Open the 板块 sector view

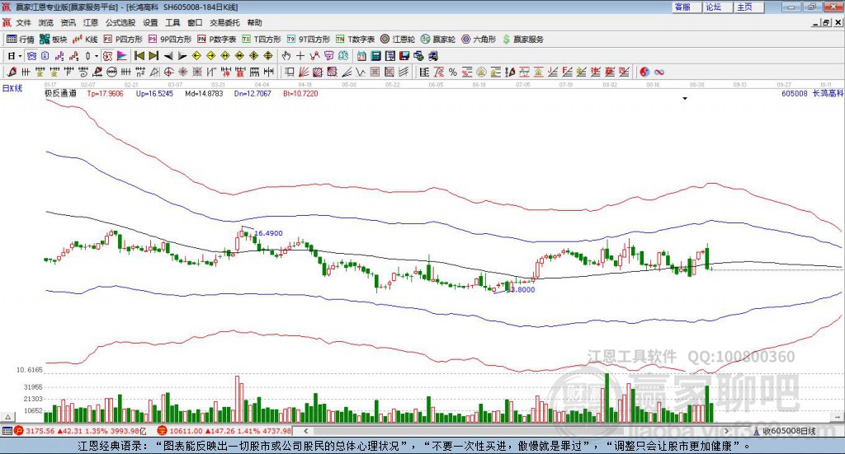(53, 40)
